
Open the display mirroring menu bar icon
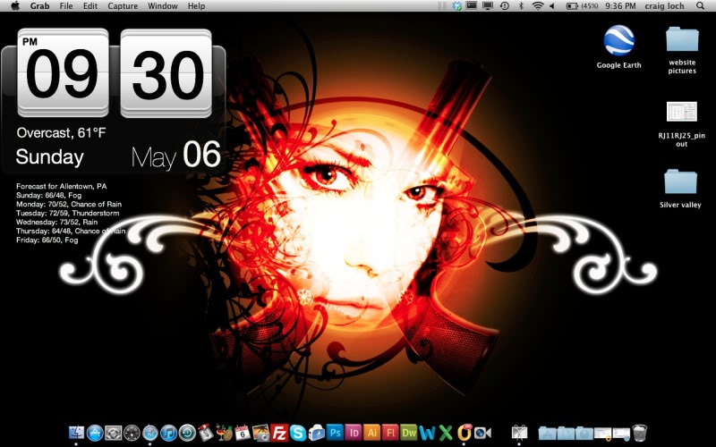(488, 6)
